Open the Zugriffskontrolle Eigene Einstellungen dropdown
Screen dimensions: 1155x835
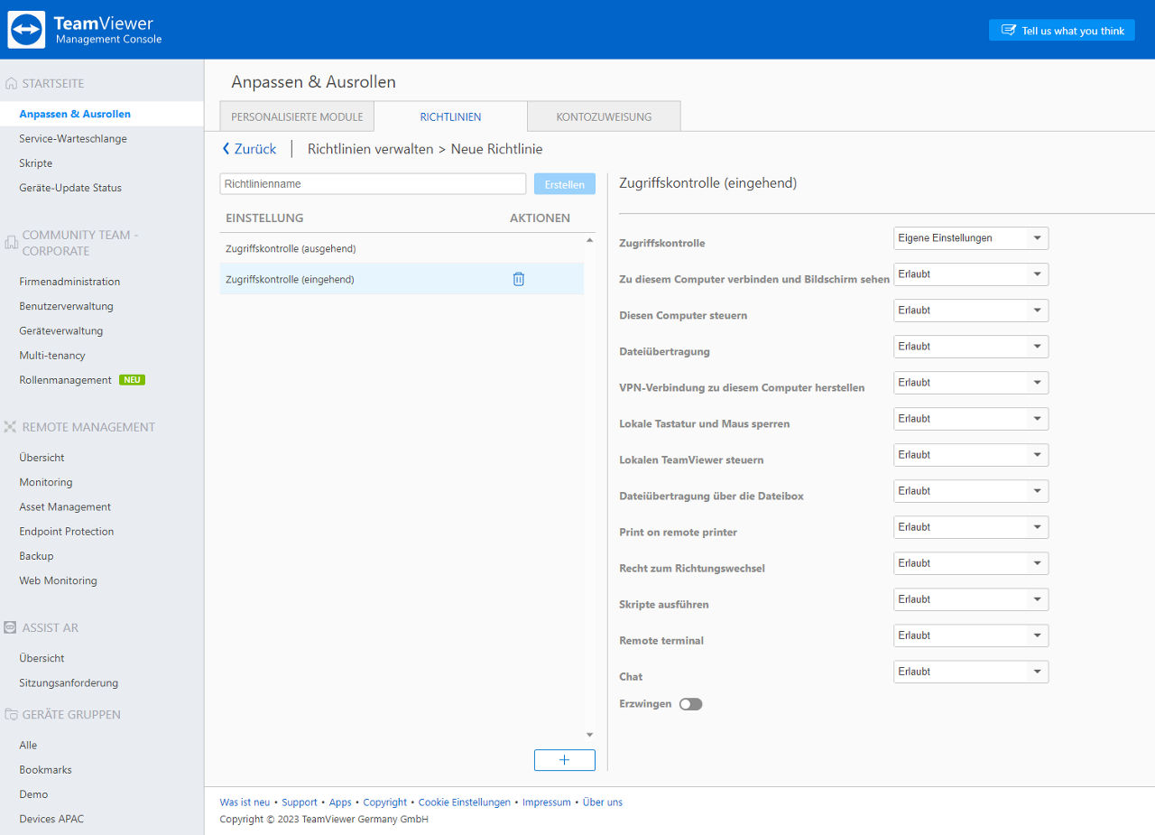pyautogui.click(x=971, y=238)
